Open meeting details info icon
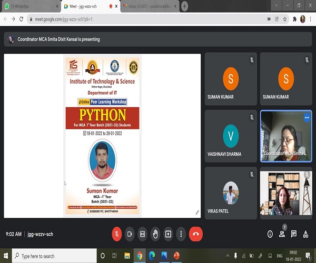The height and width of the screenshot is (263, 316). point(270,234)
